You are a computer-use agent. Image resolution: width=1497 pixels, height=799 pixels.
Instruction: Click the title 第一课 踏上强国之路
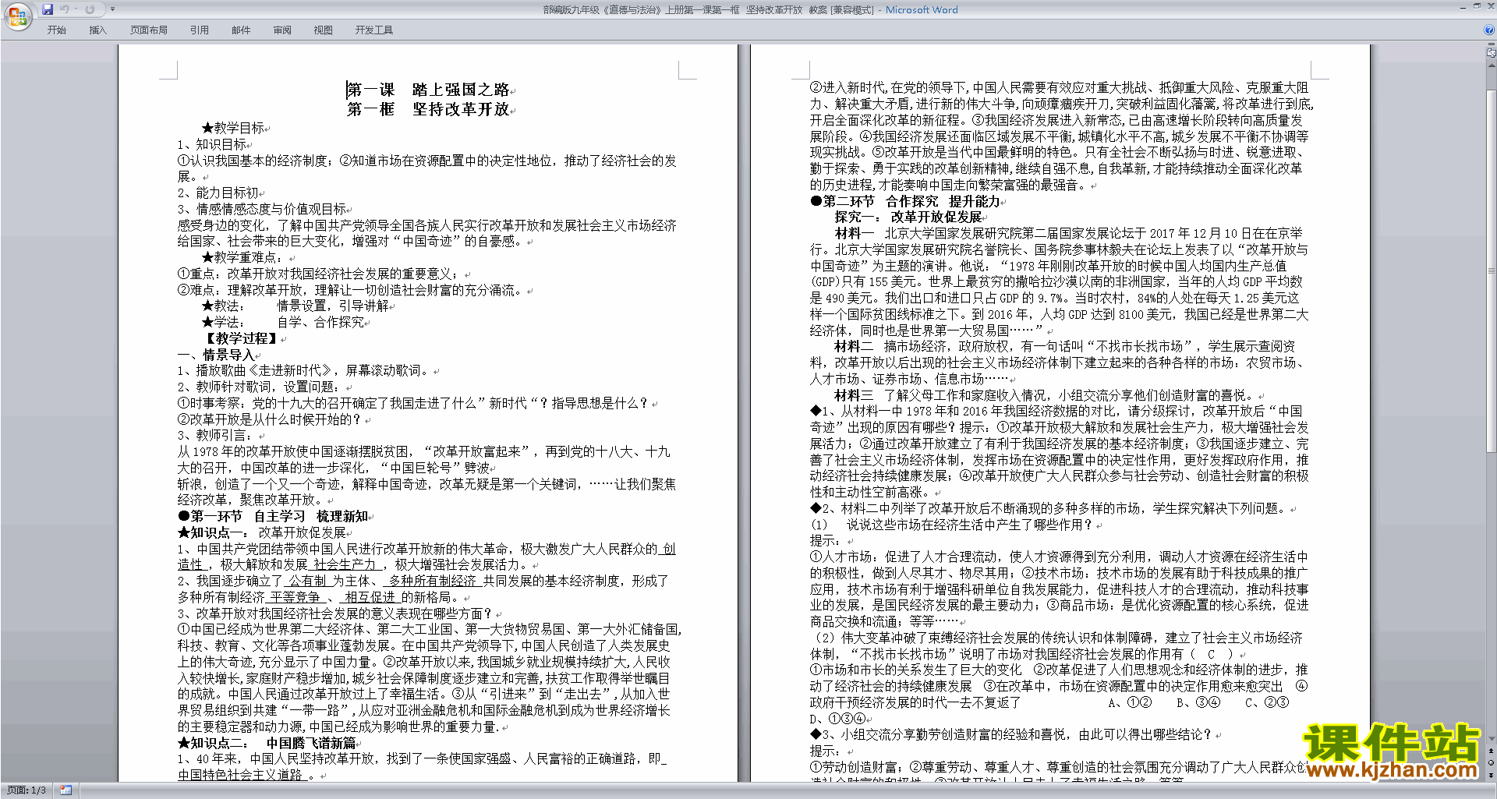(428, 90)
